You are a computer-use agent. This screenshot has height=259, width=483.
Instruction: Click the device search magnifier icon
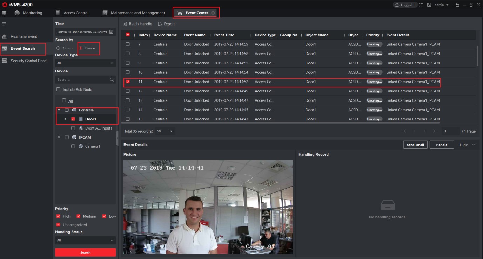coord(112,80)
